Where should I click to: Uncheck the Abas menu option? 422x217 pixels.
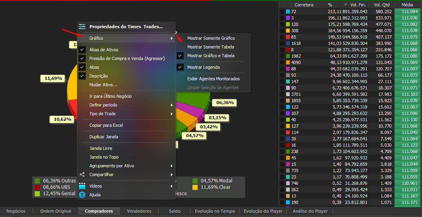click(x=82, y=67)
